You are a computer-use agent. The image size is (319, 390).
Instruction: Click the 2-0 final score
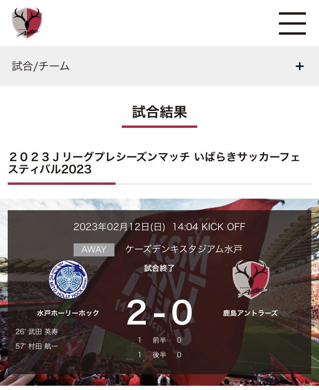click(x=159, y=312)
